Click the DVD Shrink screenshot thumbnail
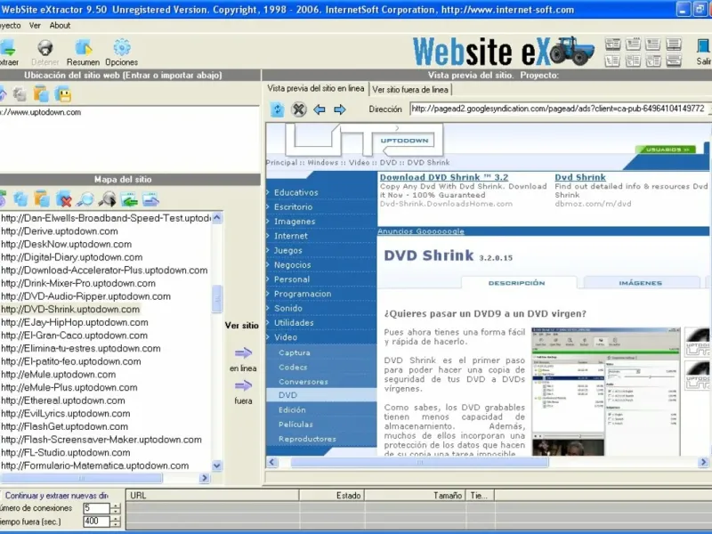This screenshot has height=534, width=712. click(x=606, y=391)
